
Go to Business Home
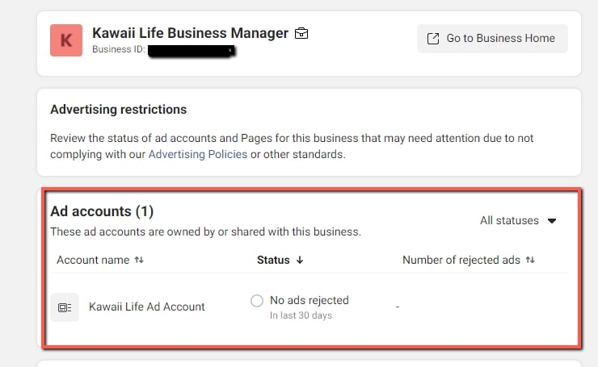(492, 38)
